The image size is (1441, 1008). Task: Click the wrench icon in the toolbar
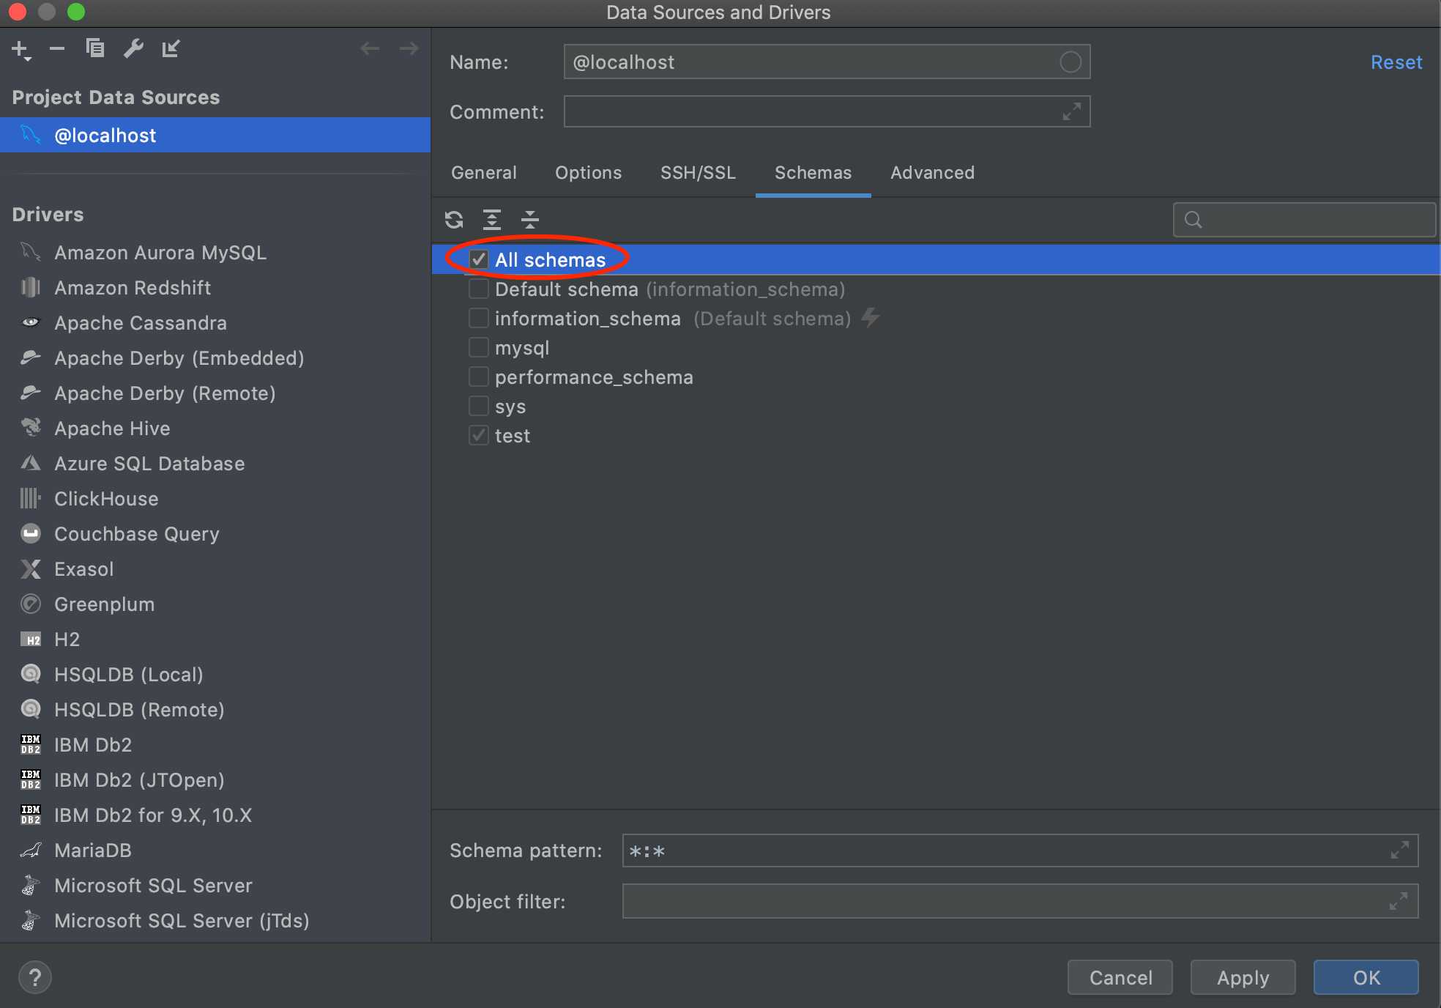(133, 49)
